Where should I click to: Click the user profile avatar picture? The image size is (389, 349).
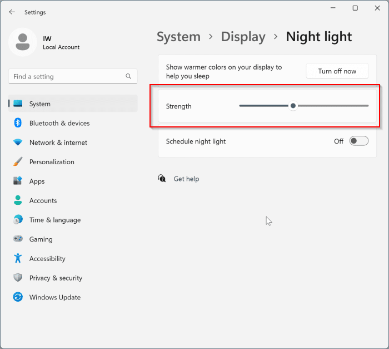tap(23, 42)
